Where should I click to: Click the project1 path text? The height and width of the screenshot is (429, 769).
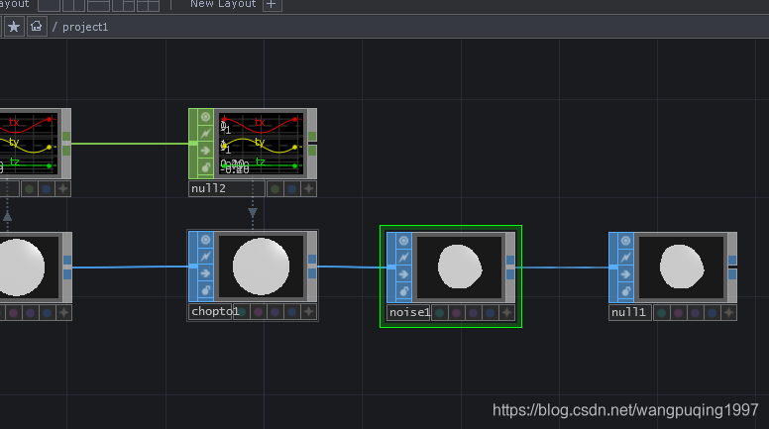pos(85,27)
